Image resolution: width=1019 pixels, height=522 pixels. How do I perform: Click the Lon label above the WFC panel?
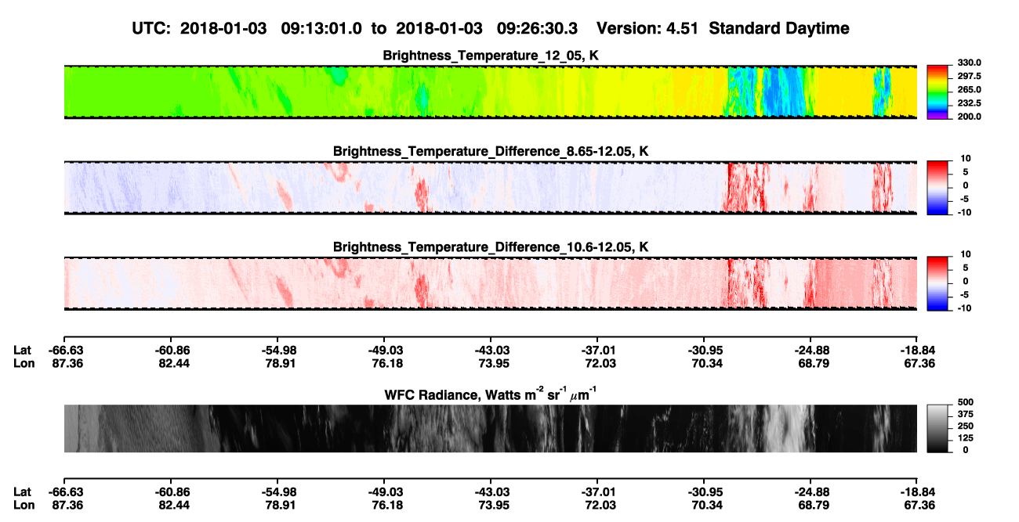tap(24, 363)
